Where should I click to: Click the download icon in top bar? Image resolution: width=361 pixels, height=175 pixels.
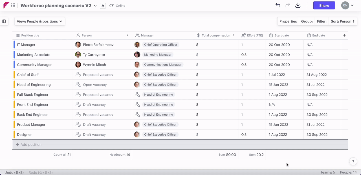(x=298, y=5)
